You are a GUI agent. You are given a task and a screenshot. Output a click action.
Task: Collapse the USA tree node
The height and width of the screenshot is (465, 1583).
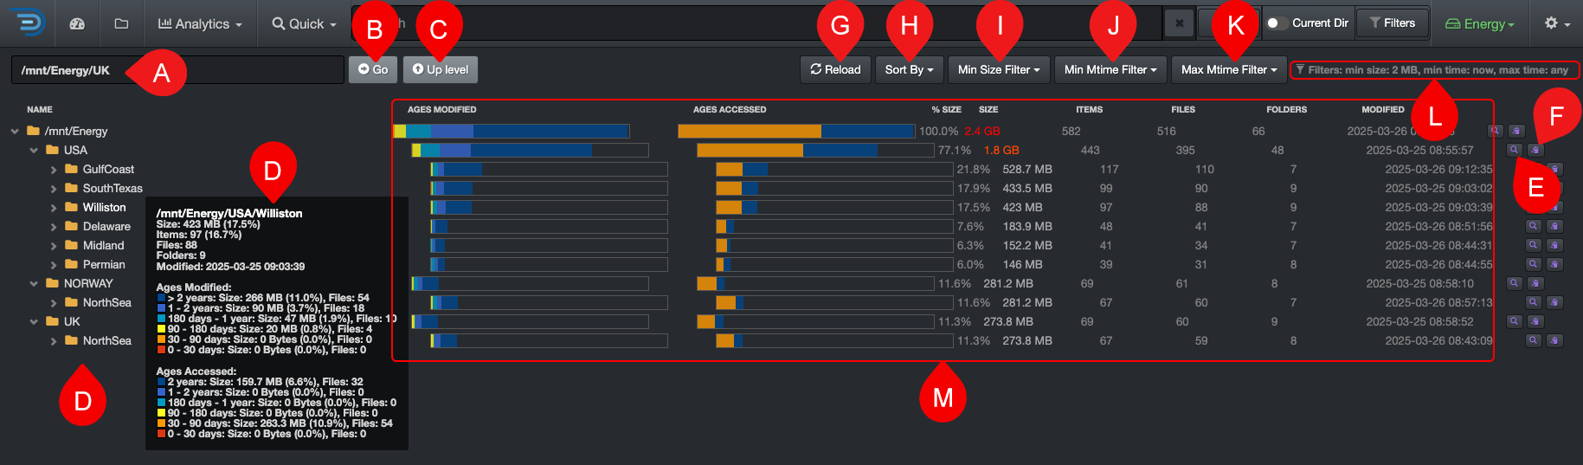[x=34, y=151]
